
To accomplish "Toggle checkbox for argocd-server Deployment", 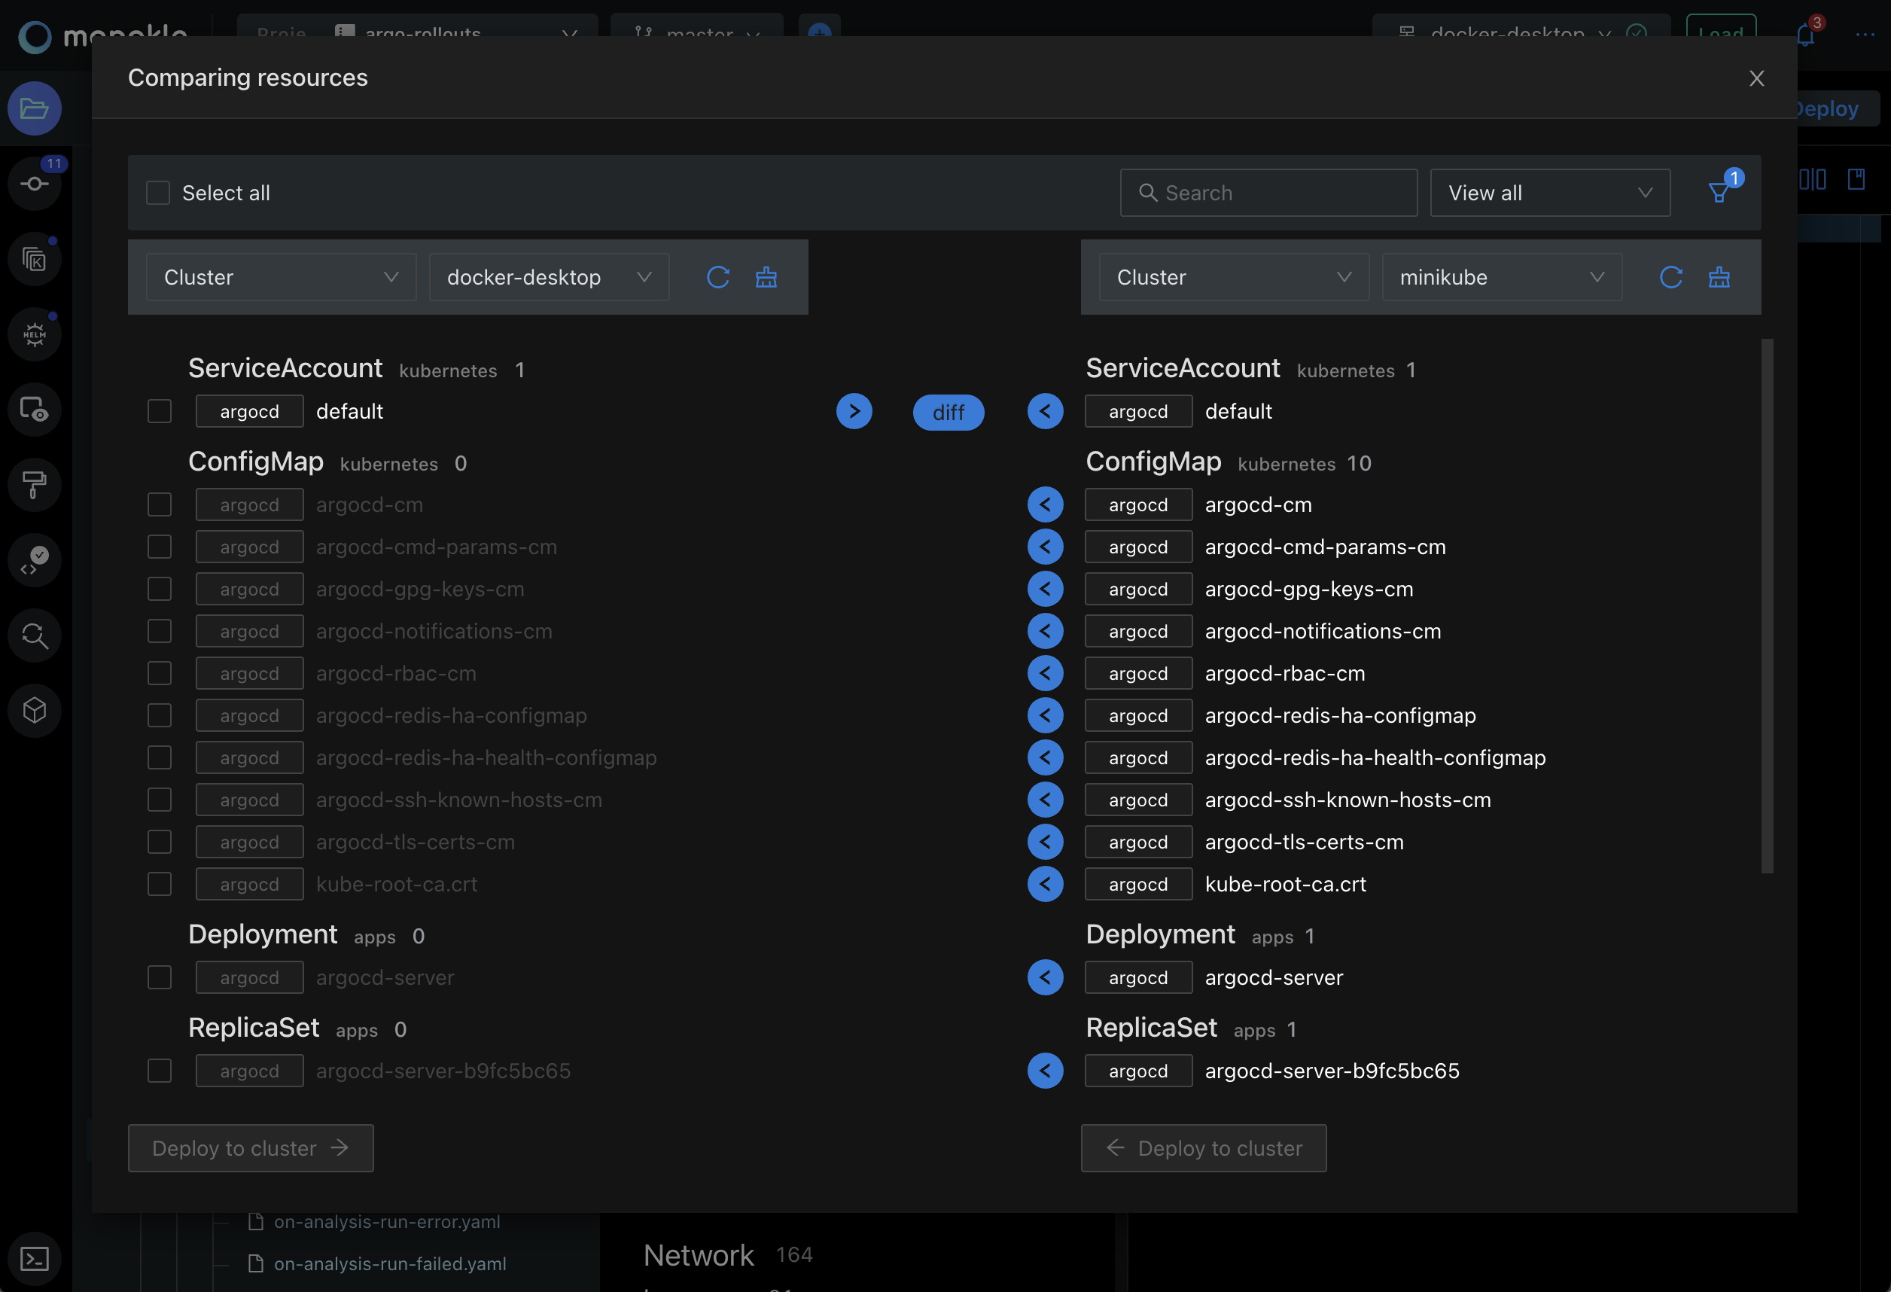I will [x=157, y=977].
